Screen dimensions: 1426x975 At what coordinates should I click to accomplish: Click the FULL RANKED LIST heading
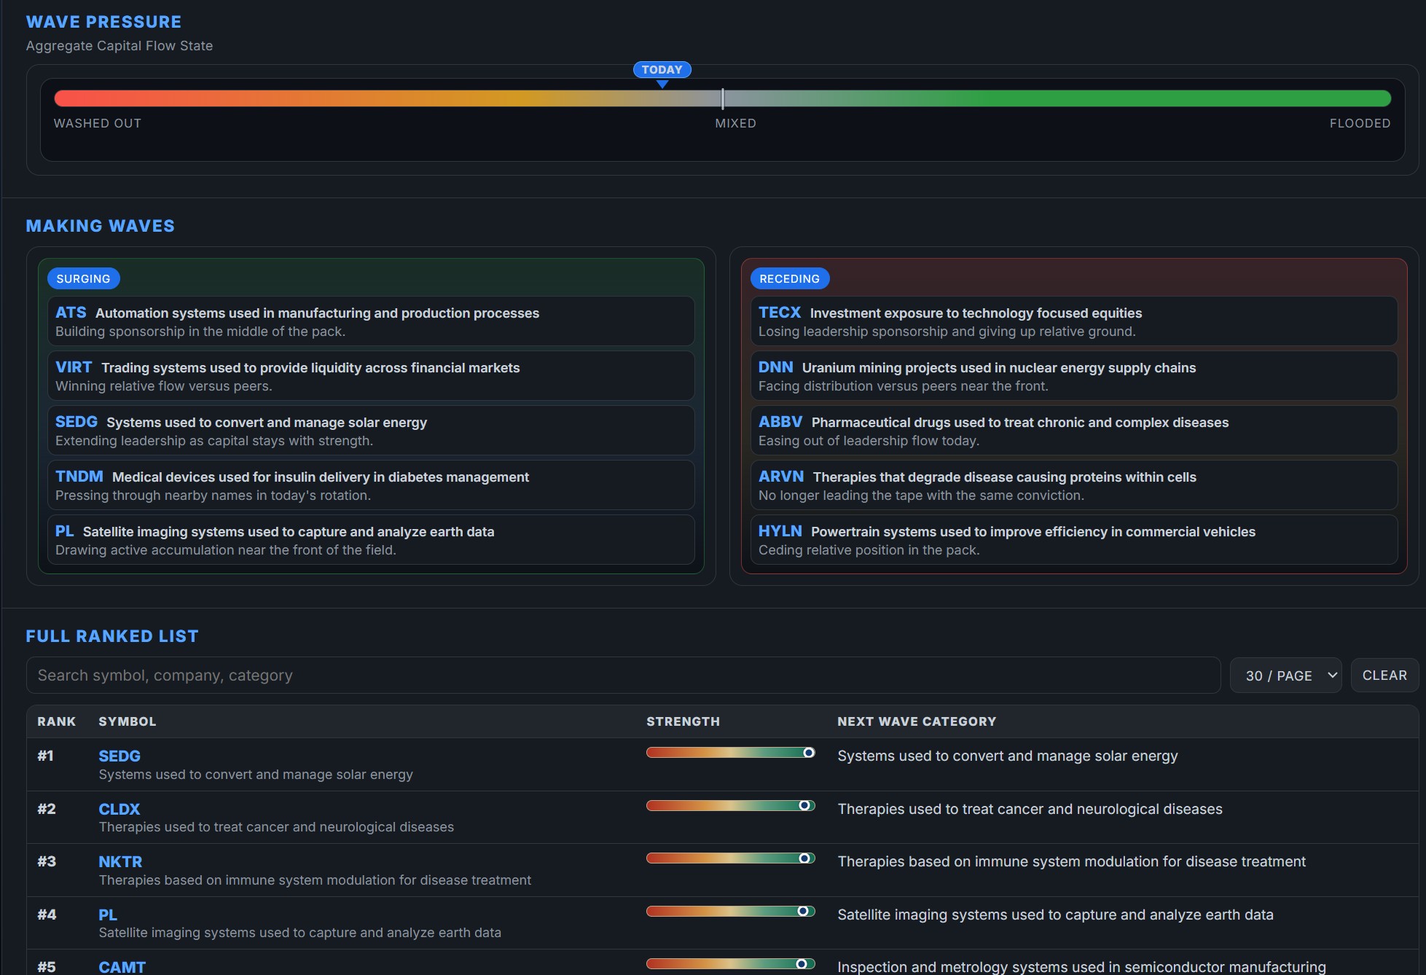click(112, 636)
